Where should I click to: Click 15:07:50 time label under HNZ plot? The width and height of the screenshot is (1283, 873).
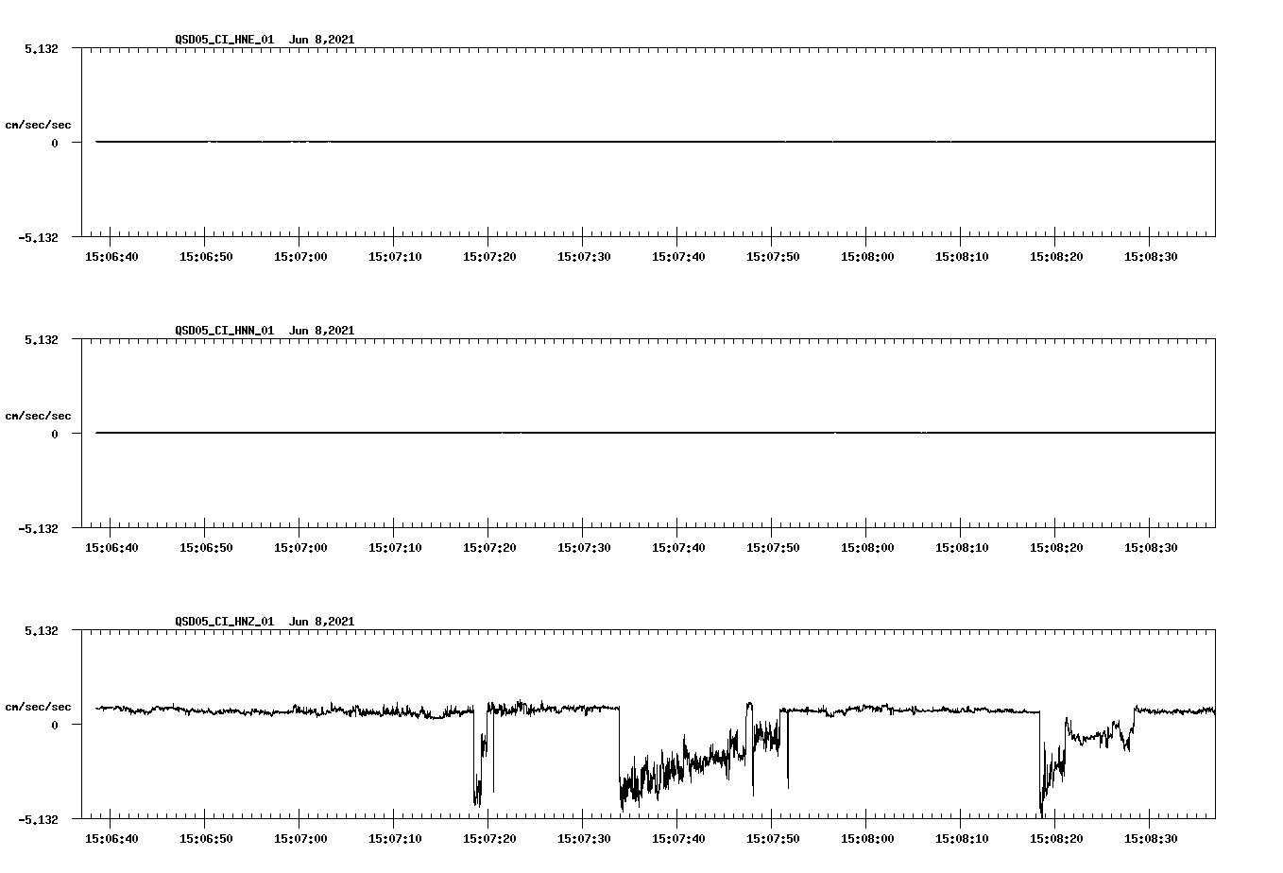point(773,839)
